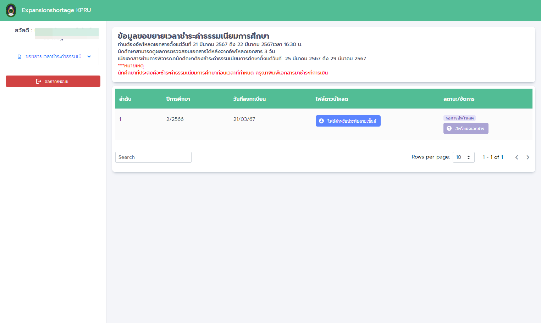
Task: Focus the Search input field
Action: [153, 157]
